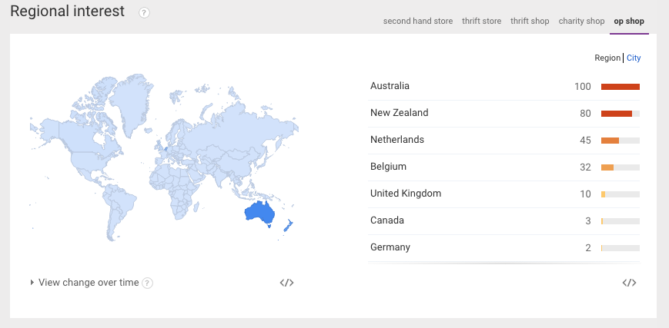This screenshot has width=669, height=328.
Task: Open help icon next to View change over time
Action: click(x=147, y=283)
